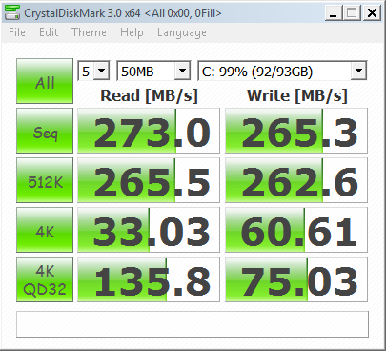
Task: Open the Theme menu
Action: tap(89, 32)
